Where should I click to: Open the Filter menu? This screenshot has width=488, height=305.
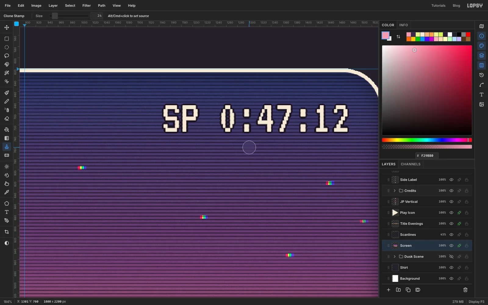(87, 5)
